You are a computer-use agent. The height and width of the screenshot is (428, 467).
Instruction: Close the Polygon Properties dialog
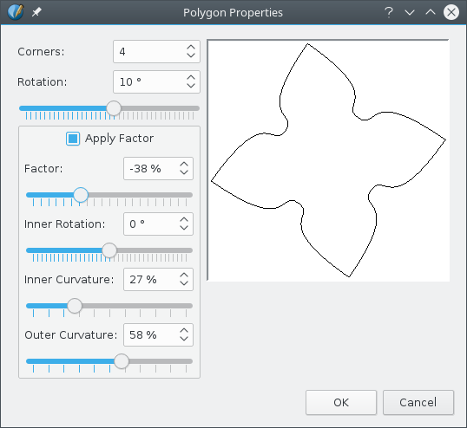[x=451, y=12]
